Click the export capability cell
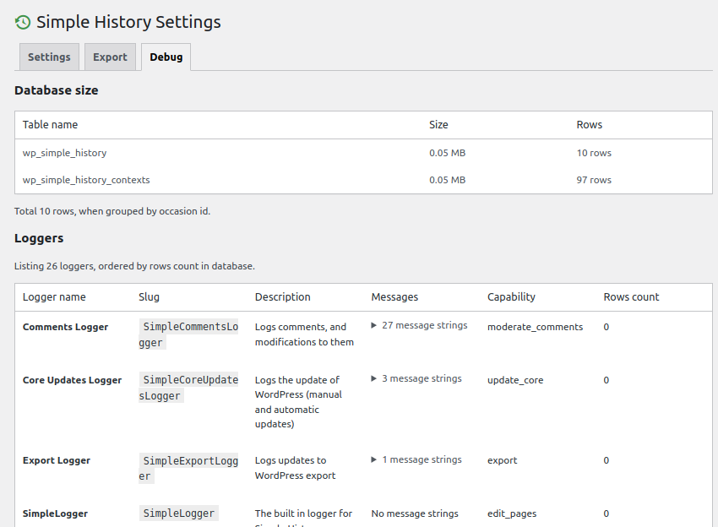 [x=502, y=460]
